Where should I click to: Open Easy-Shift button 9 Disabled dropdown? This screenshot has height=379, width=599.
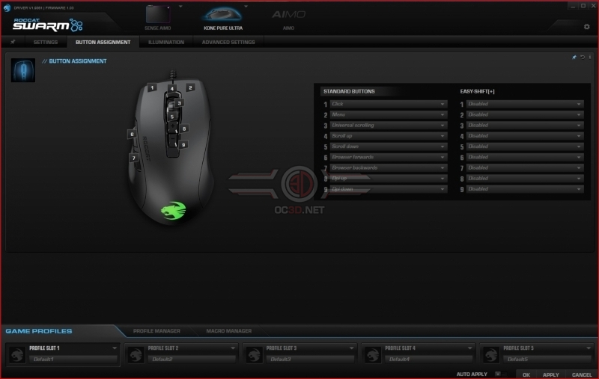525,189
